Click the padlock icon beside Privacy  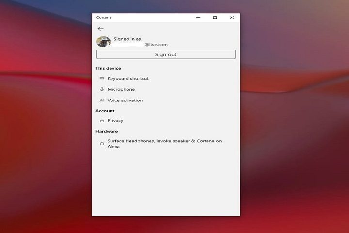[102, 121]
